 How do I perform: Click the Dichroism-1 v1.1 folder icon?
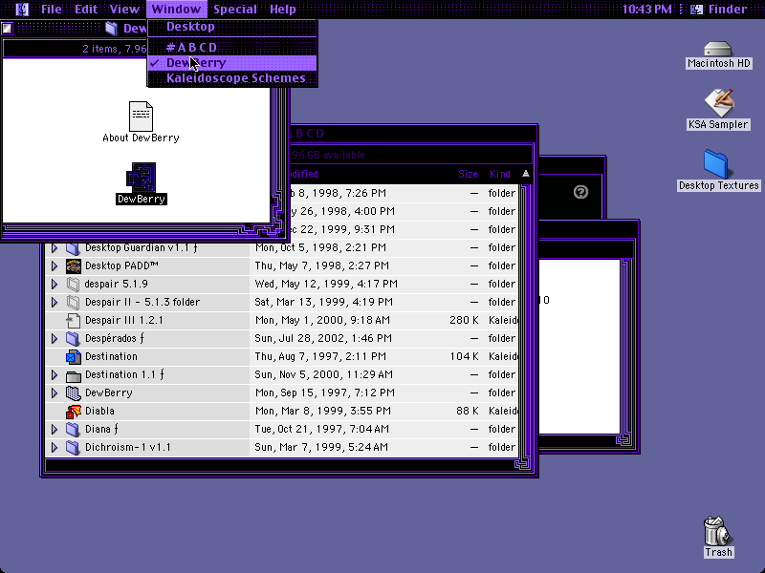(74, 447)
